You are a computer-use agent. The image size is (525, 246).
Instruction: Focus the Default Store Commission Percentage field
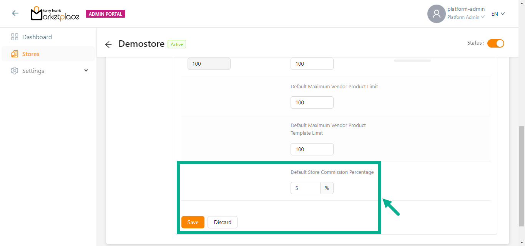tap(306, 188)
